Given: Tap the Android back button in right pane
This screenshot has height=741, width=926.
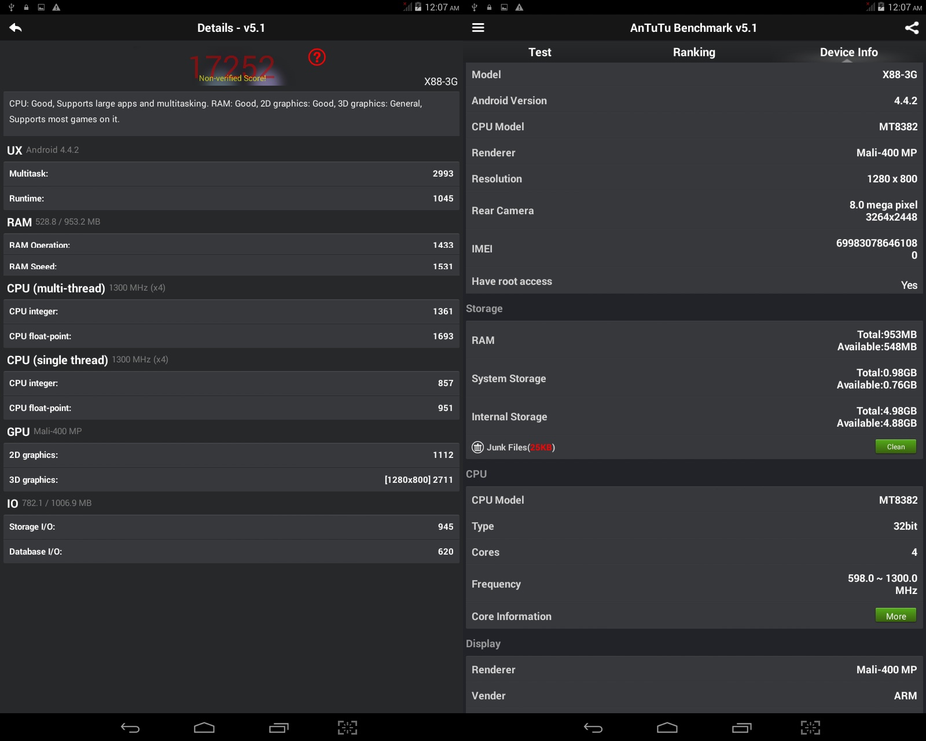Looking at the screenshot, I should click(x=593, y=728).
